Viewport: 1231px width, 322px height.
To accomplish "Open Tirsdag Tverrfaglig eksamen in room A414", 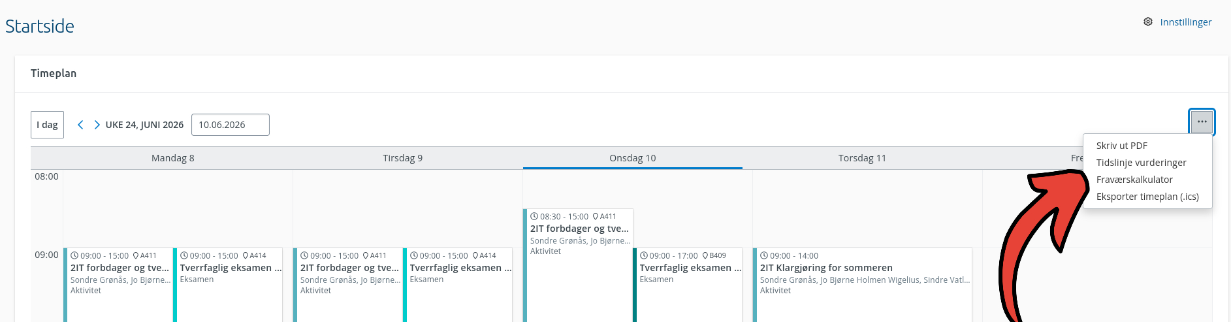I will pos(458,285).
